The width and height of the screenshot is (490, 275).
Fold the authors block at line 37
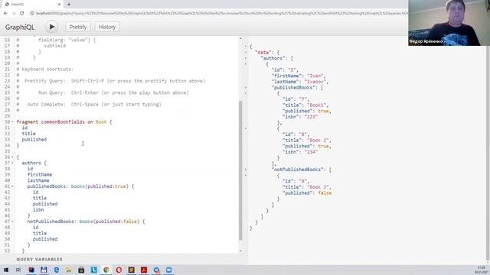tap(12, 163)
